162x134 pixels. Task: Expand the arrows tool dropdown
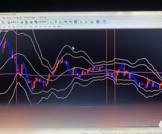coord(16,27)
